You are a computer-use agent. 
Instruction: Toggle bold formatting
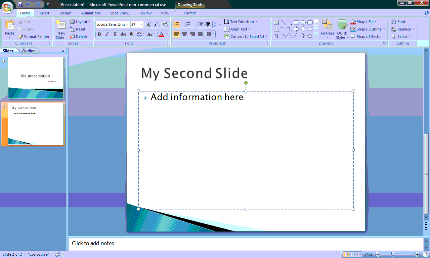[x=99, y=34]
